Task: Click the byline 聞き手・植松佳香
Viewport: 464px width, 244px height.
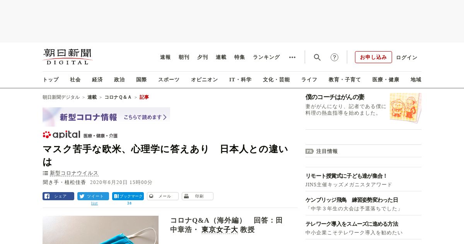Action: click(64, 182)
